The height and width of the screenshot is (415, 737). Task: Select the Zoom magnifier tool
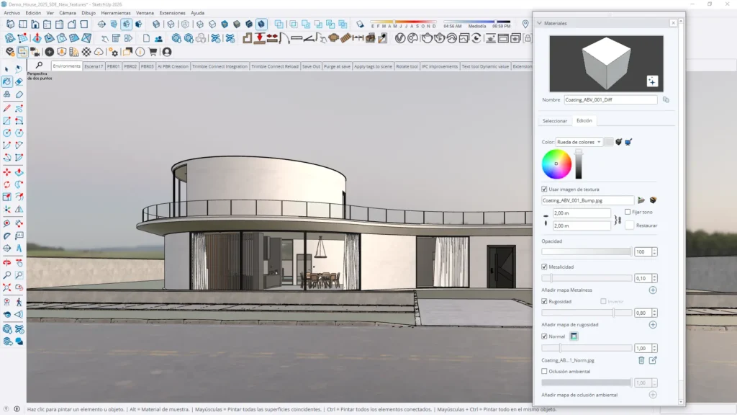(x=7, y=275)
